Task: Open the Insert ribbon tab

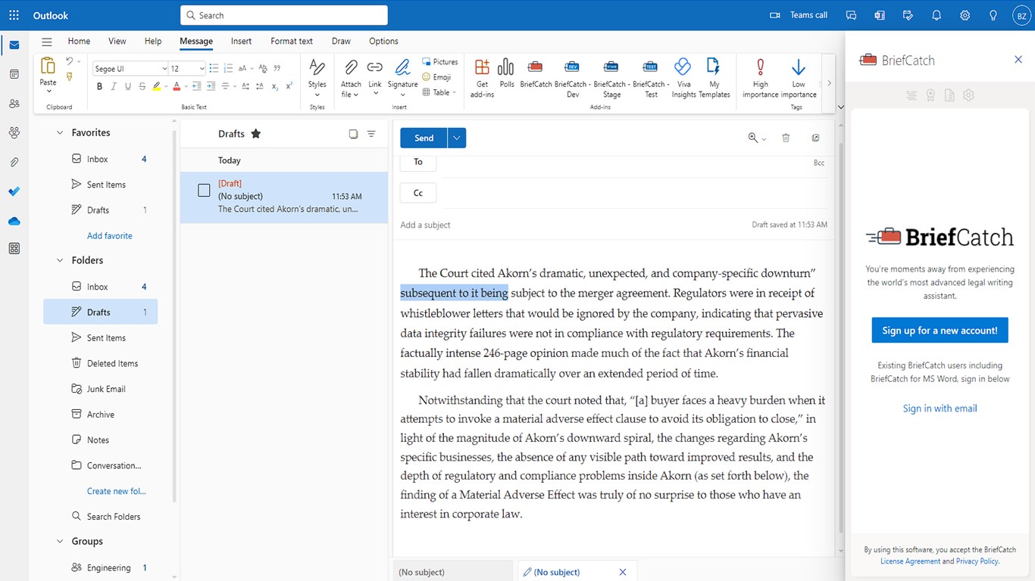Action: 242,41
